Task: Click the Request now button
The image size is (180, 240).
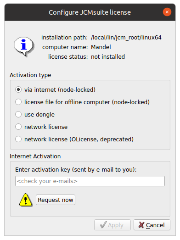Action: click(x=56, y=200)
